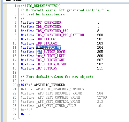Click the value 200 on line 8
Screen dimensions: 129x122
[100, 35]
